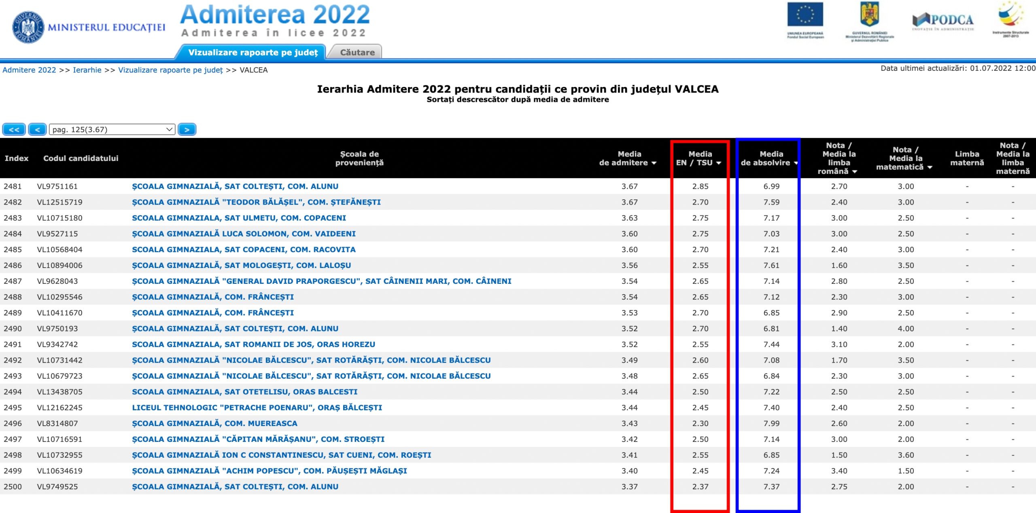Click the Școala de proveniență column header
The image size is (1036, 513).
tap(359, 158)
